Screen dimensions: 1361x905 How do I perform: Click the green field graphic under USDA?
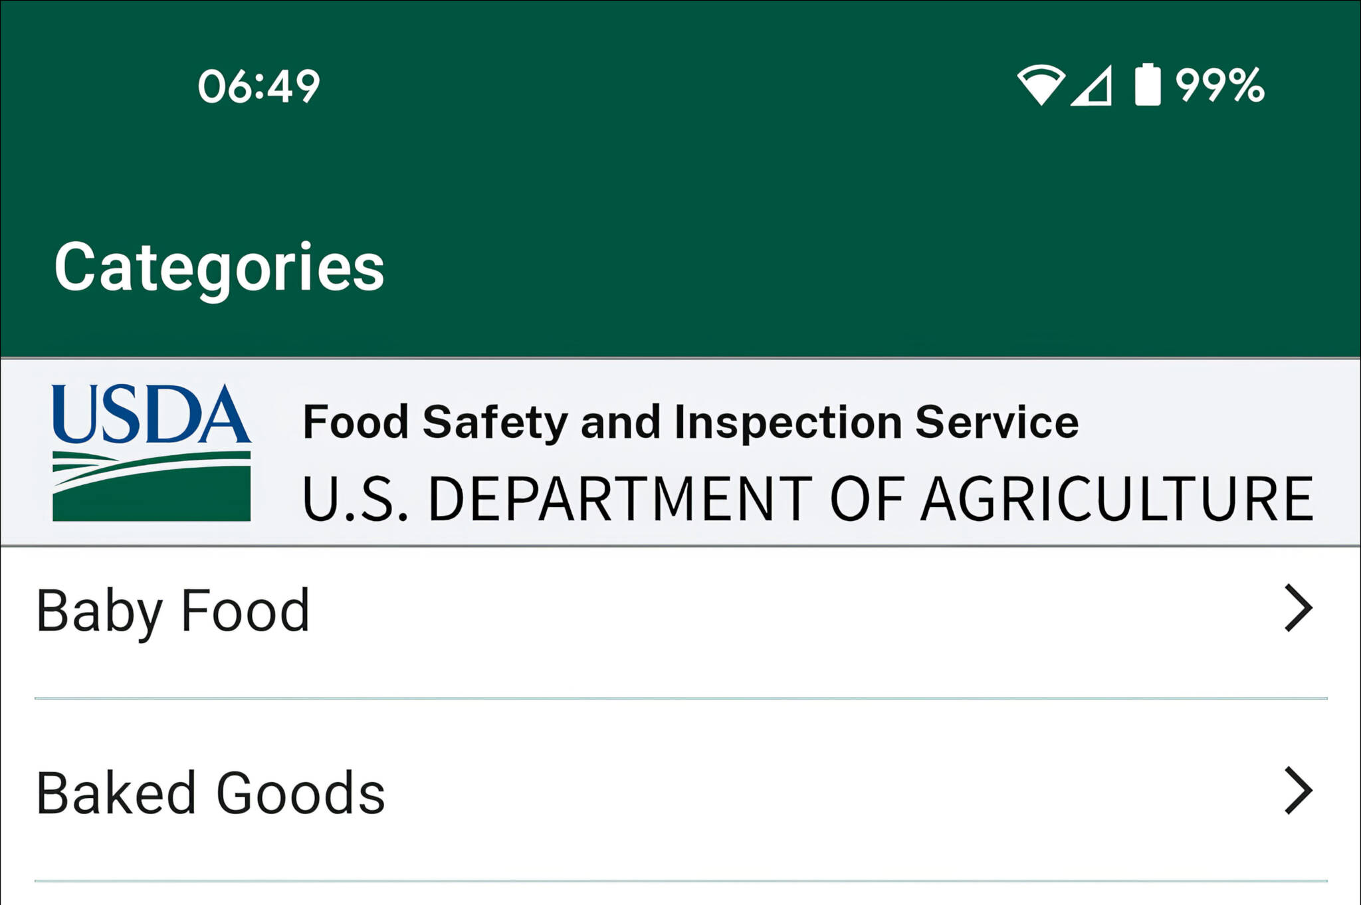[x=151, y=487]
